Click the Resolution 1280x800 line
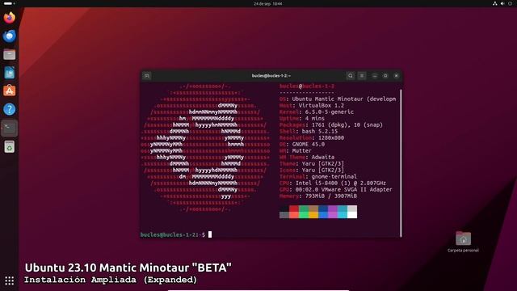 click(x=312, y=138)
